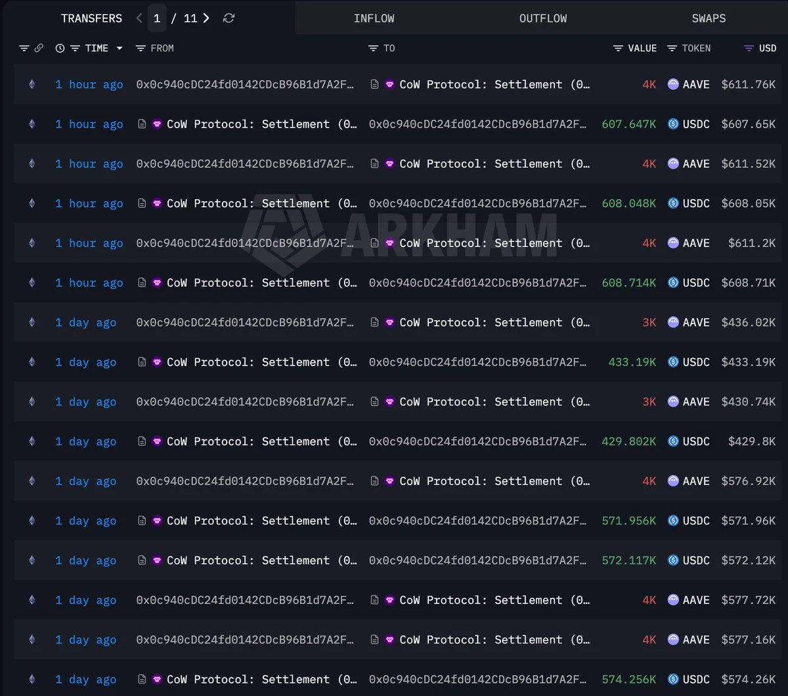788x696 pixels.
Task: Click Ethereum icon on the $574.26K row
Action: tap(32, 679)
